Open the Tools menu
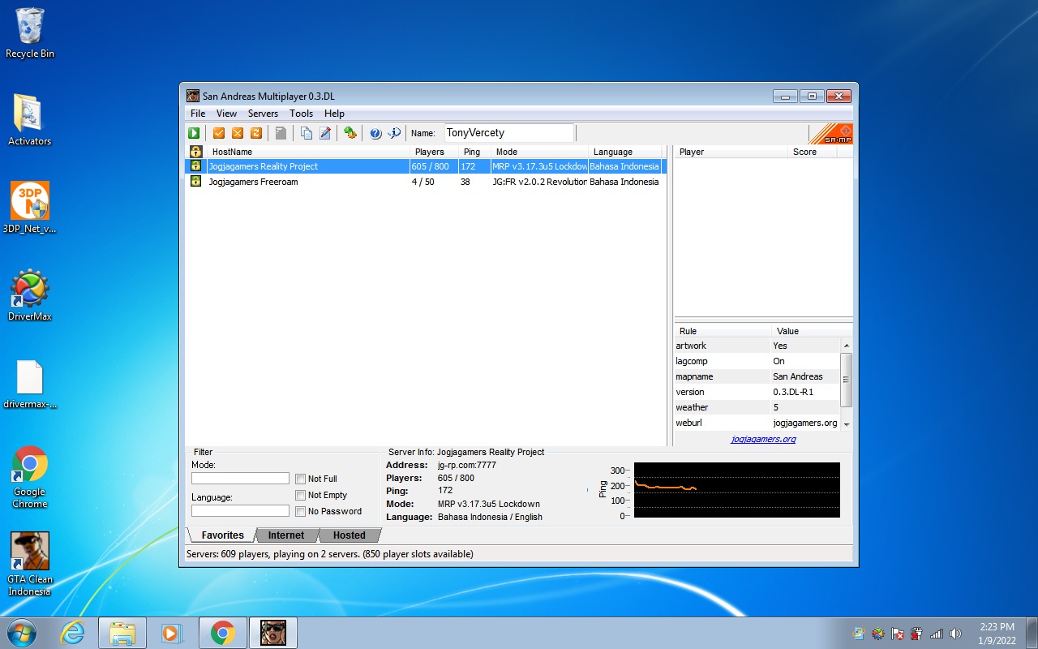The width and height of the screenshot is (1038, 649). pos(302,114)
